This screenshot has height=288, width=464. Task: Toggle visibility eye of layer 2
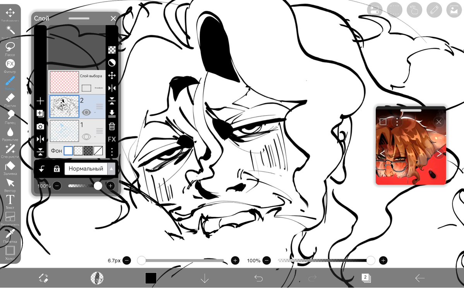[x=86, y=112]
